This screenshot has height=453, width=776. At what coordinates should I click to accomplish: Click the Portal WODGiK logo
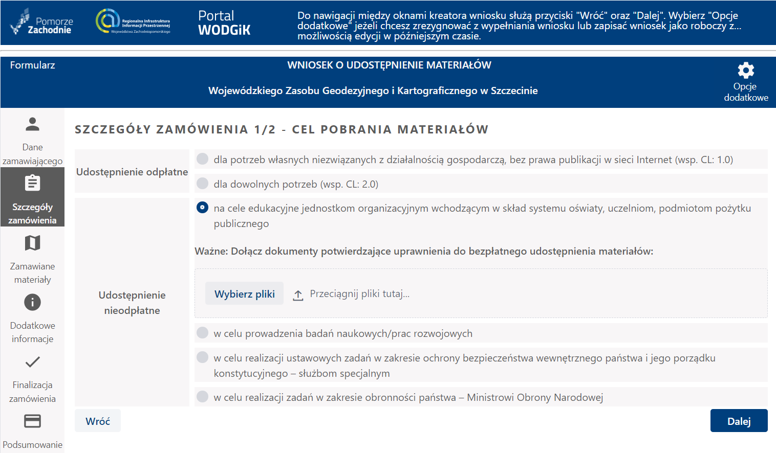point(224,22)
